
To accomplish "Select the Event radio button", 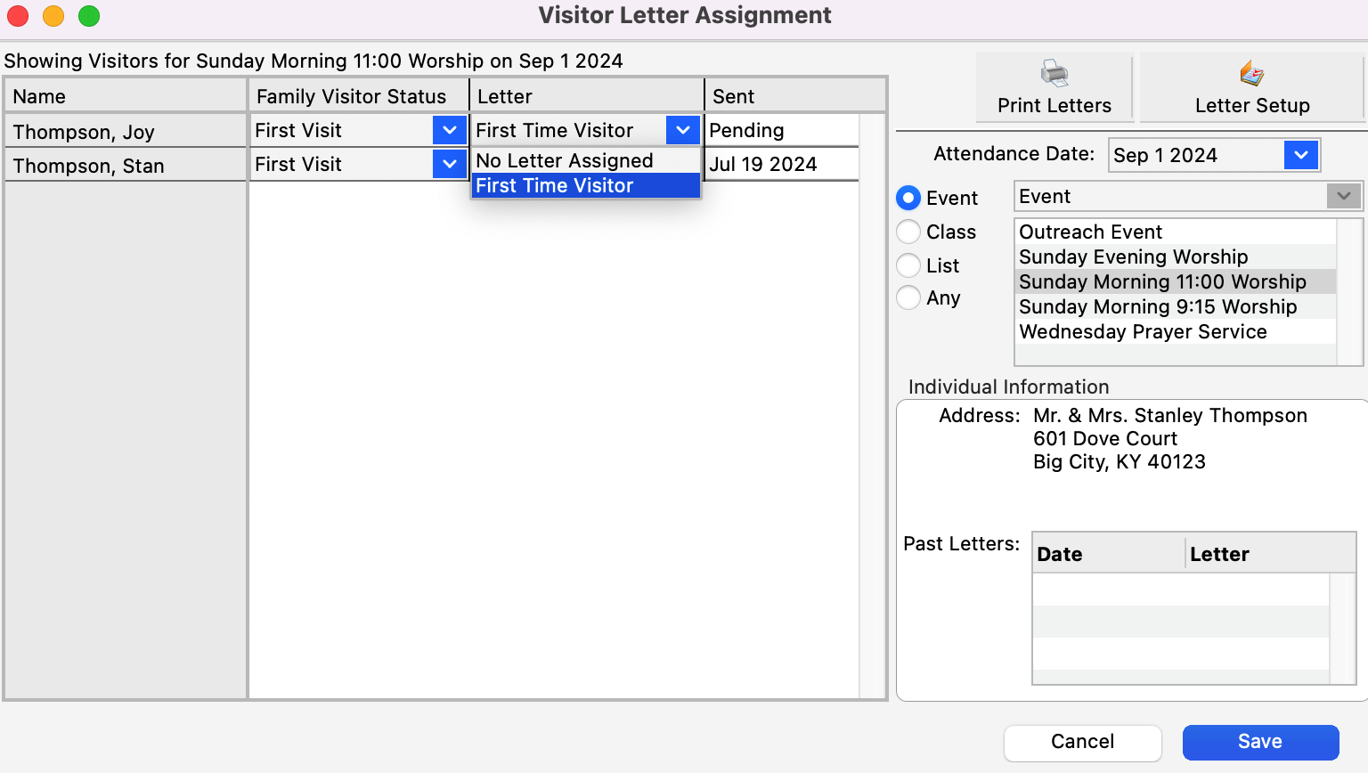I will click(x=908, y=198).
